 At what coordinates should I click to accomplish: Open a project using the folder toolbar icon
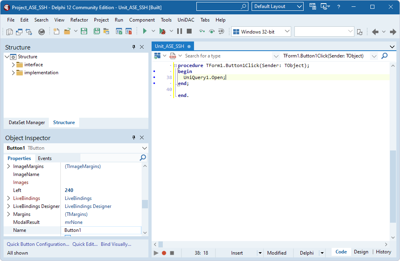[67, 31]
